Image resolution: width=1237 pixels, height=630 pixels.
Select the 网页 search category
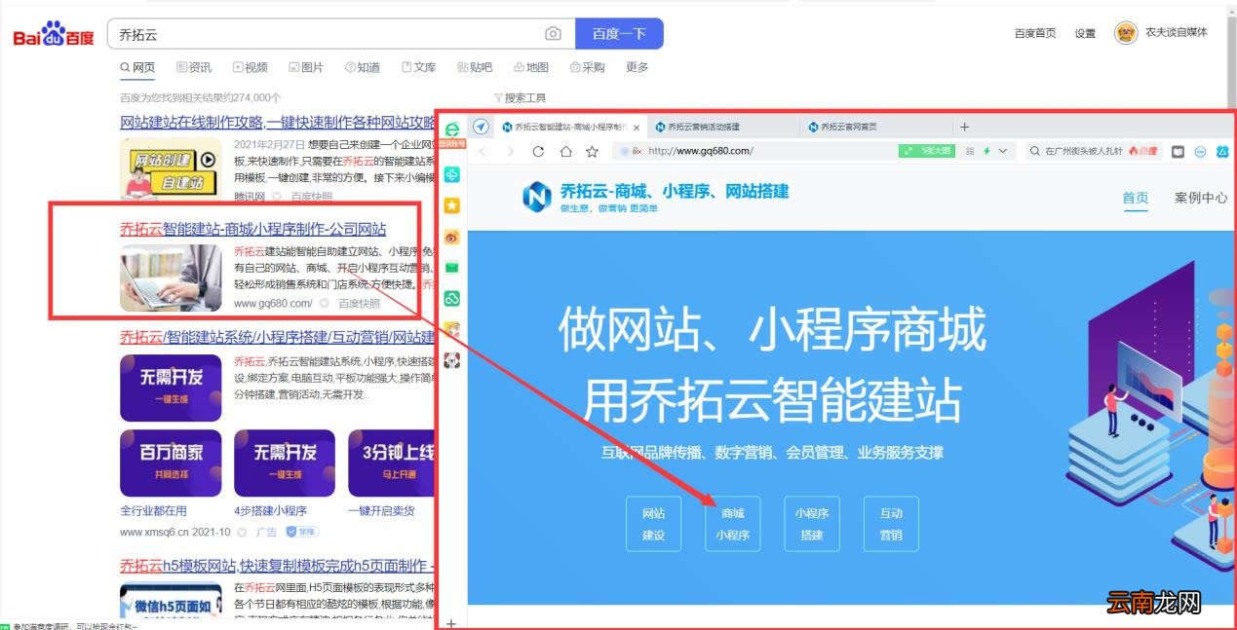point(137,67)
